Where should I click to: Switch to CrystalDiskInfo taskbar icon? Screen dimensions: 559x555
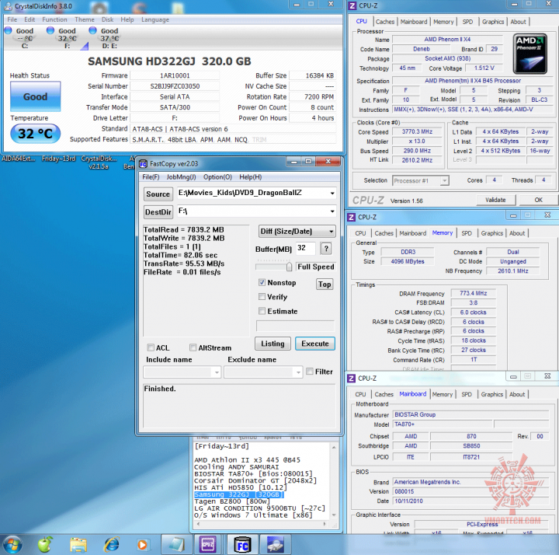tap(276, 545)
